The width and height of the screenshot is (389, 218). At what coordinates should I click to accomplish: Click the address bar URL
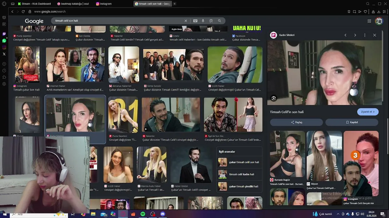(x=50, y=12)
